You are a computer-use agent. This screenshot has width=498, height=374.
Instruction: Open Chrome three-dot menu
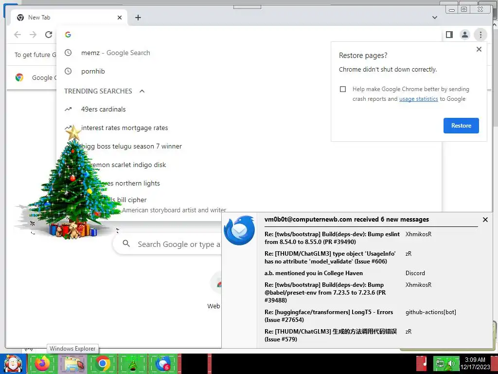point(480,35)
